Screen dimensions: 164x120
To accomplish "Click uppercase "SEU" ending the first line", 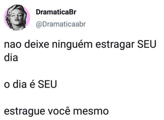I will click(147, 44).
